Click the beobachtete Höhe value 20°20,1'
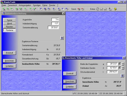 click(56, 64)
